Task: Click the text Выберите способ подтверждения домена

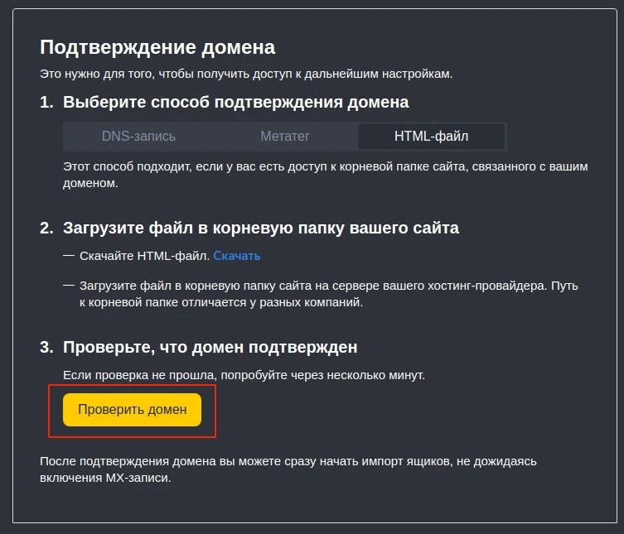Action: click(x=236, y=102)
